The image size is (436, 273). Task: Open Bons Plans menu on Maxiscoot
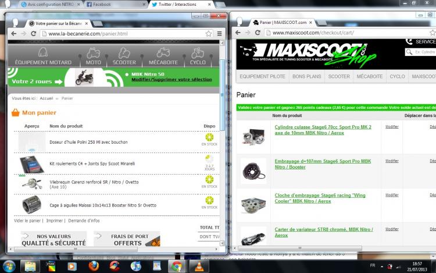pos(307,76)
